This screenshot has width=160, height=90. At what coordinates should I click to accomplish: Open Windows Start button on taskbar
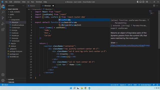coord(71,88)
